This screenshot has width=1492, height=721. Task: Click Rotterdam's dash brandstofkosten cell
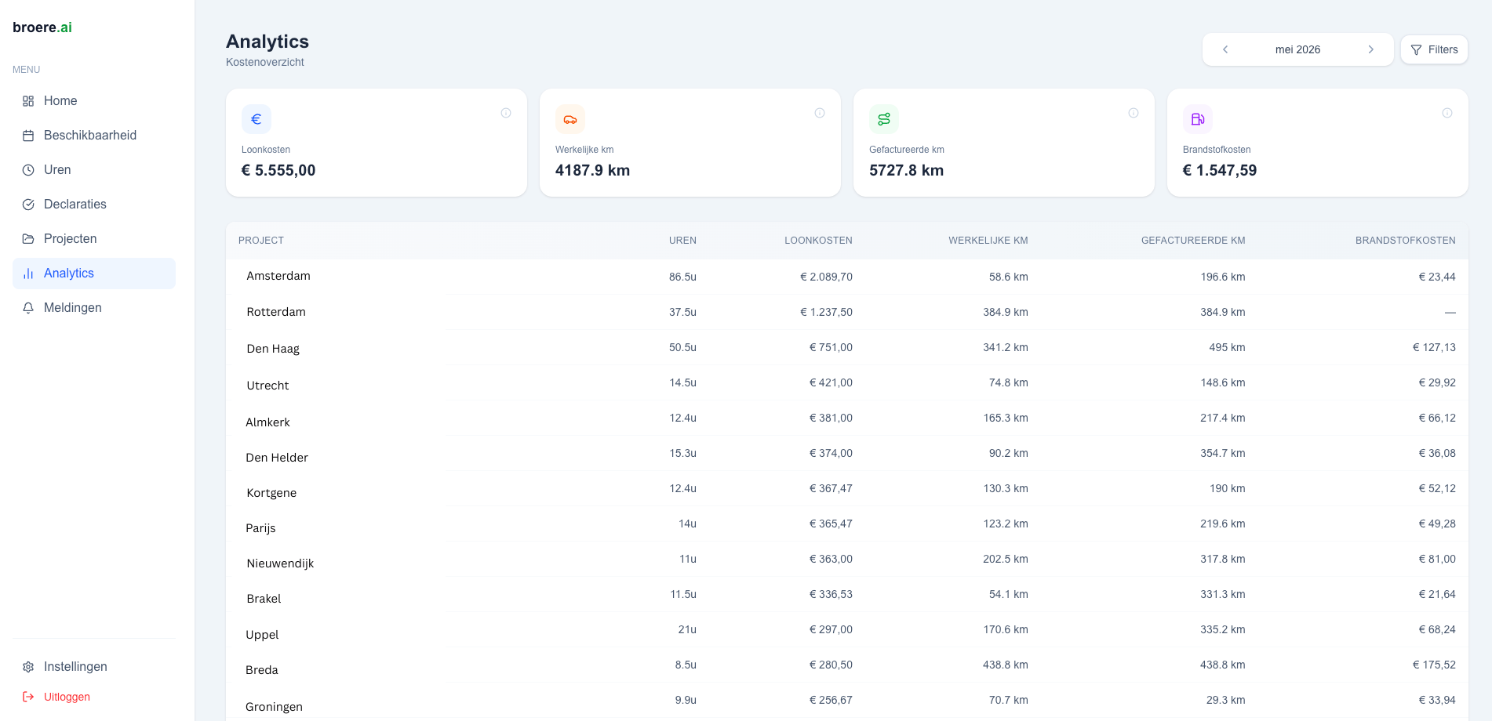(1450, 312)
